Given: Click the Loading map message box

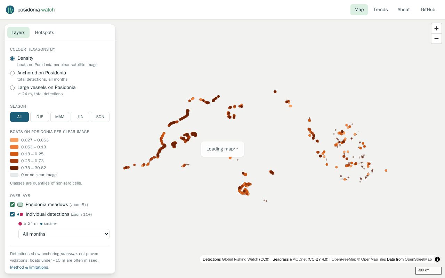Looking at the screenshot, I should [x=222, y=149].
